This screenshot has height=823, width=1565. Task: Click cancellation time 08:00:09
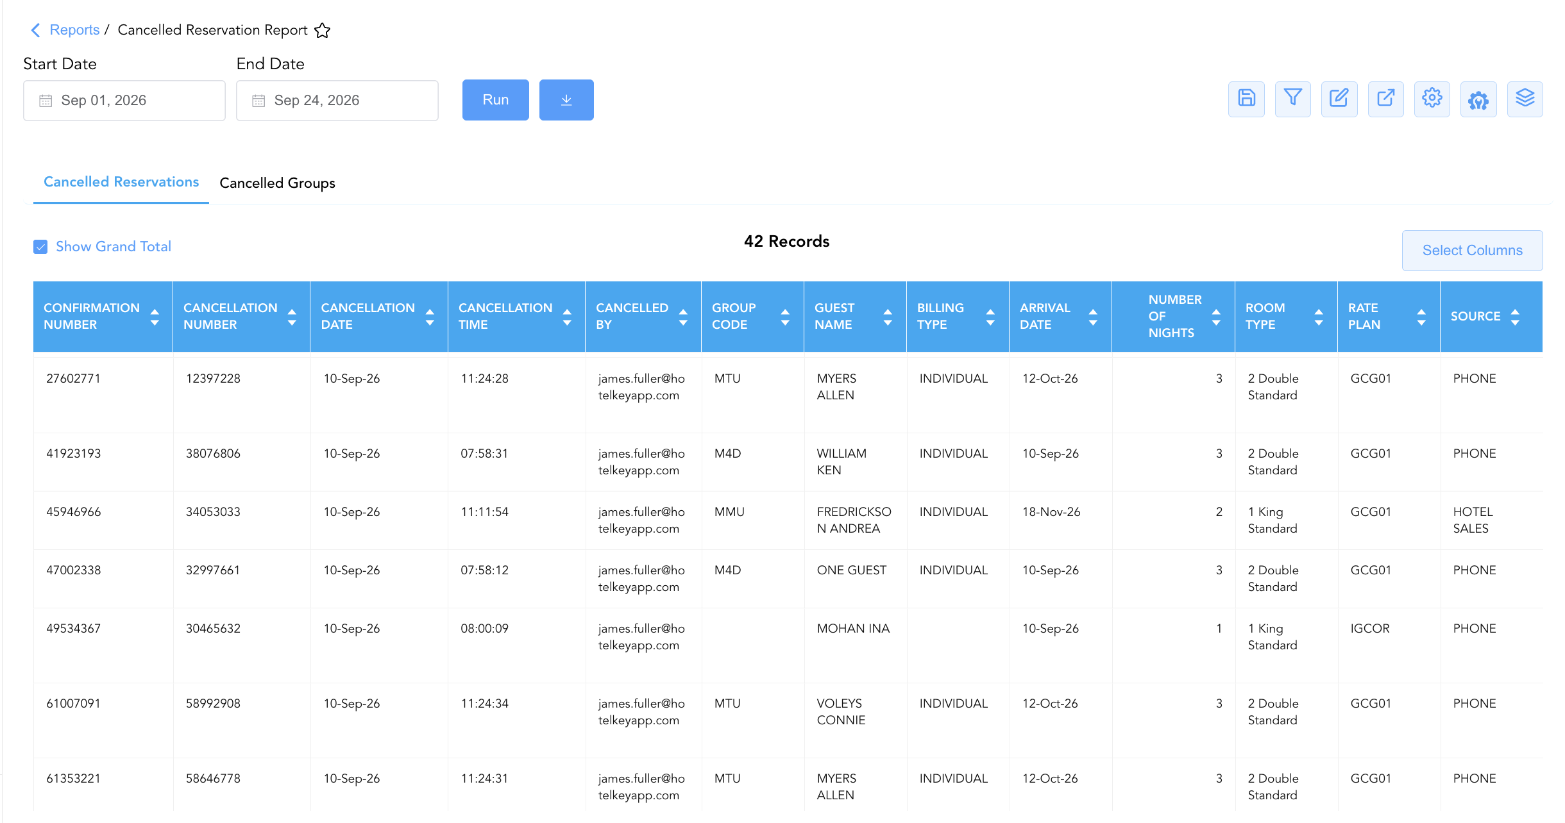pyautogui.click(x=484, y=629)
